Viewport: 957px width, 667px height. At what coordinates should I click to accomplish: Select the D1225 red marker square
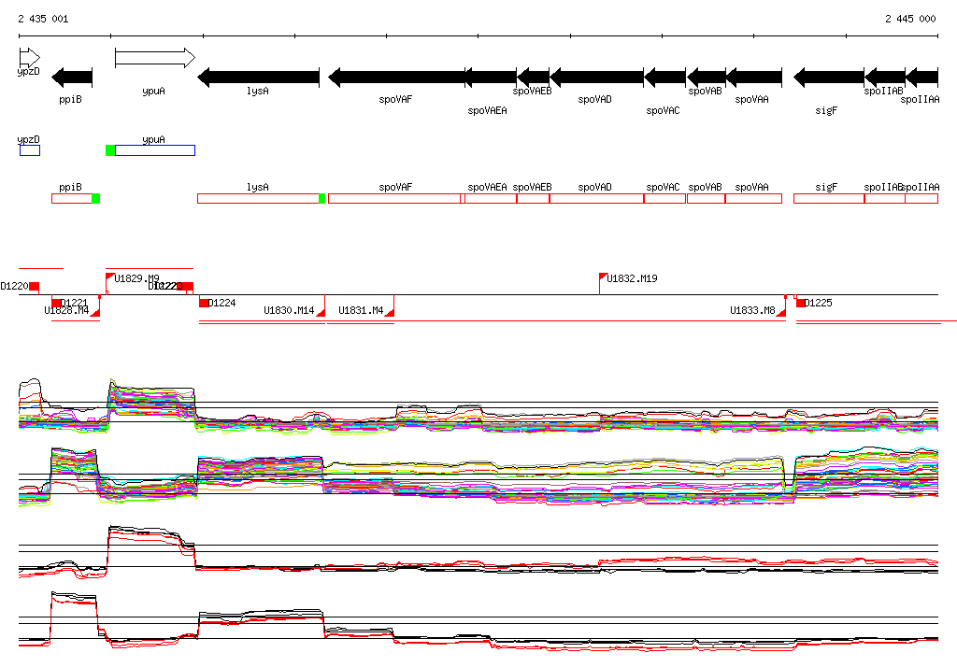(x=801, y=303)
